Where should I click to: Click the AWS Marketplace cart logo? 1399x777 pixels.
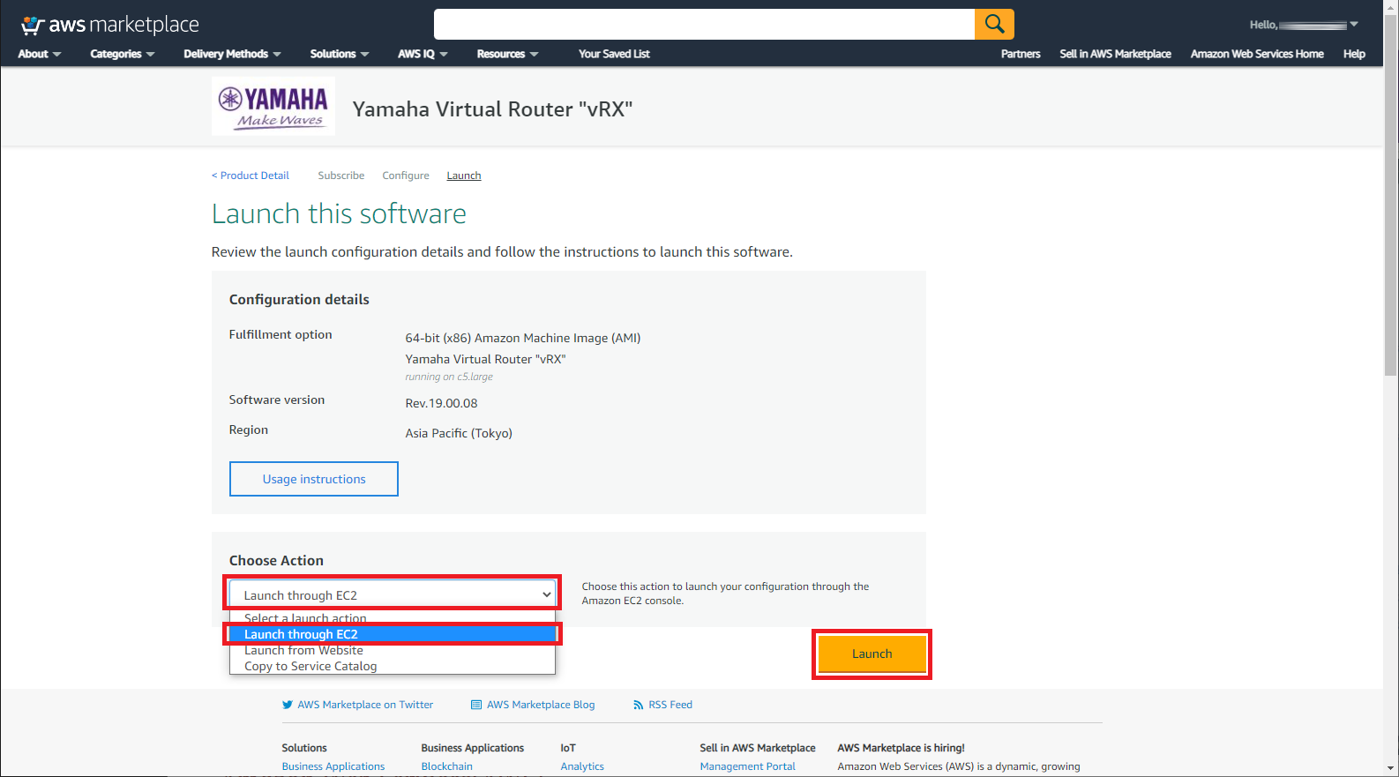[33, 25]
